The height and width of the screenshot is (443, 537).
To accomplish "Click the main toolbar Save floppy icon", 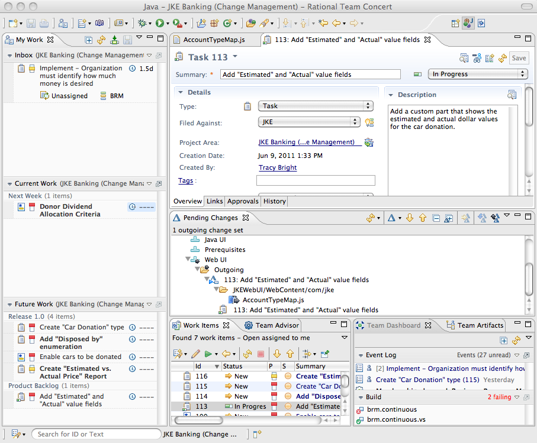I will point(31,23).
